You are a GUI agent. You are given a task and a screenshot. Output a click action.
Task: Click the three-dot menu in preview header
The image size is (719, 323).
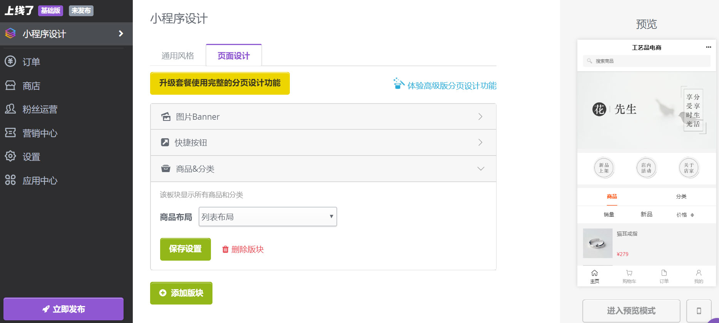(x=708, y=47)
